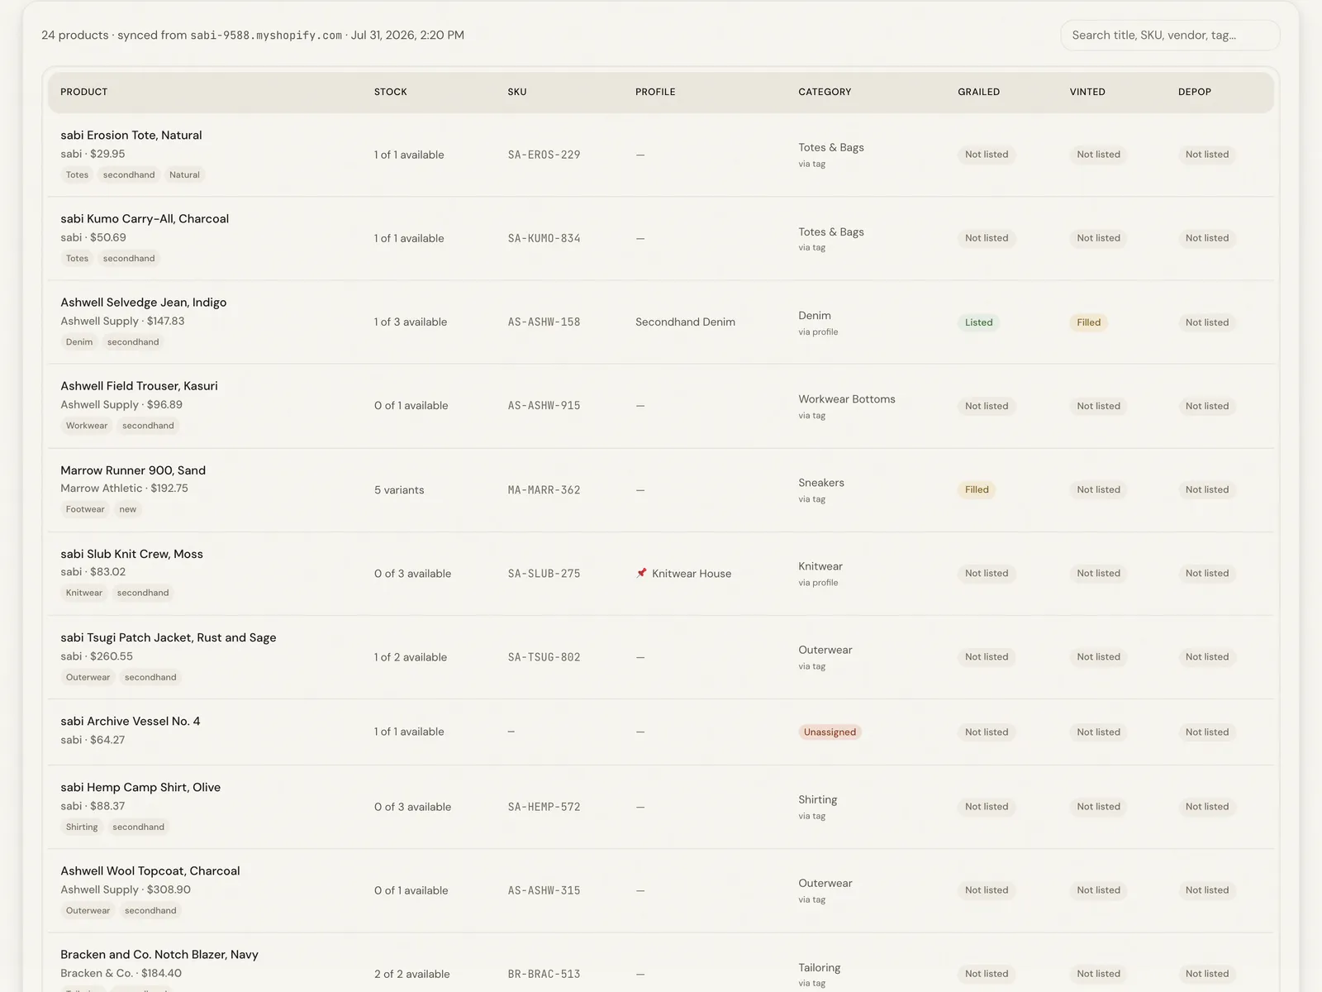The image size is (1322, 992).
Task: Click the PROFILE column header
Action: point(655,92)
